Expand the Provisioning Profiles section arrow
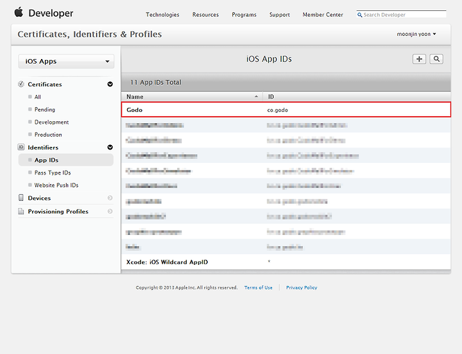 pos(110,211)
